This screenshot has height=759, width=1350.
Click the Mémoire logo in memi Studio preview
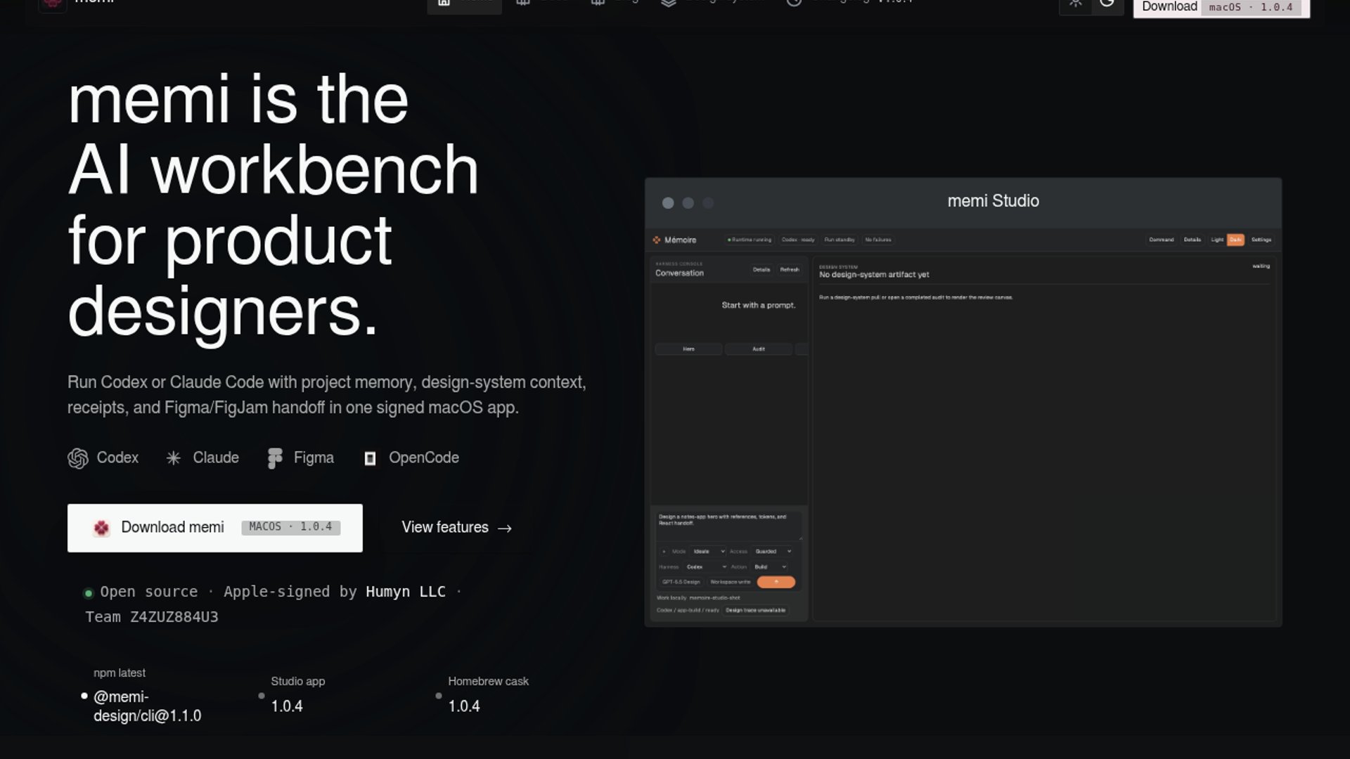click(657, 240)
